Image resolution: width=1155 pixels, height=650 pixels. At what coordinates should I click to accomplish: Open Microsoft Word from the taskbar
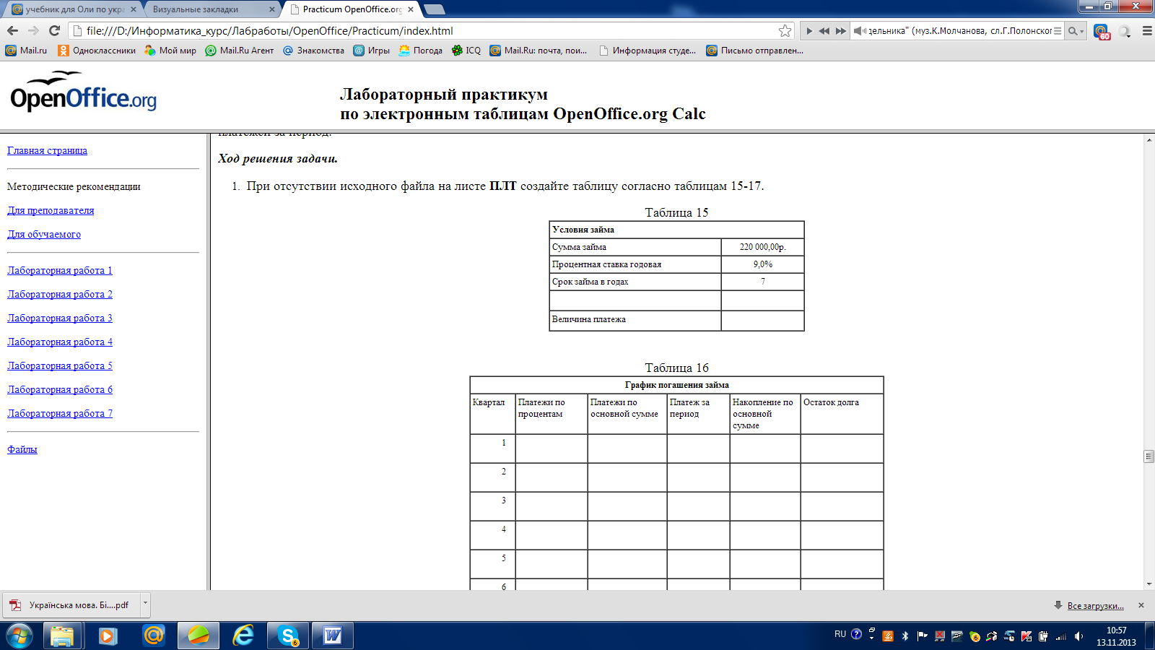pyautogui.click(x=332, y=636)
